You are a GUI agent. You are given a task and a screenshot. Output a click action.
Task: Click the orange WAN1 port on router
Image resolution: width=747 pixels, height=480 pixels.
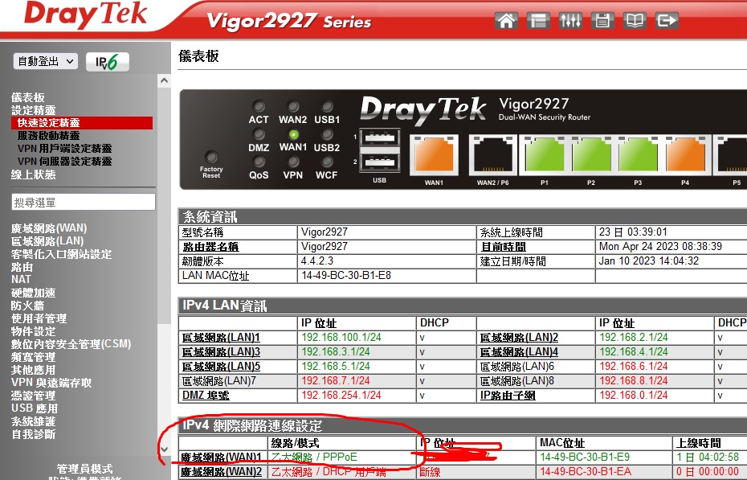434,157
